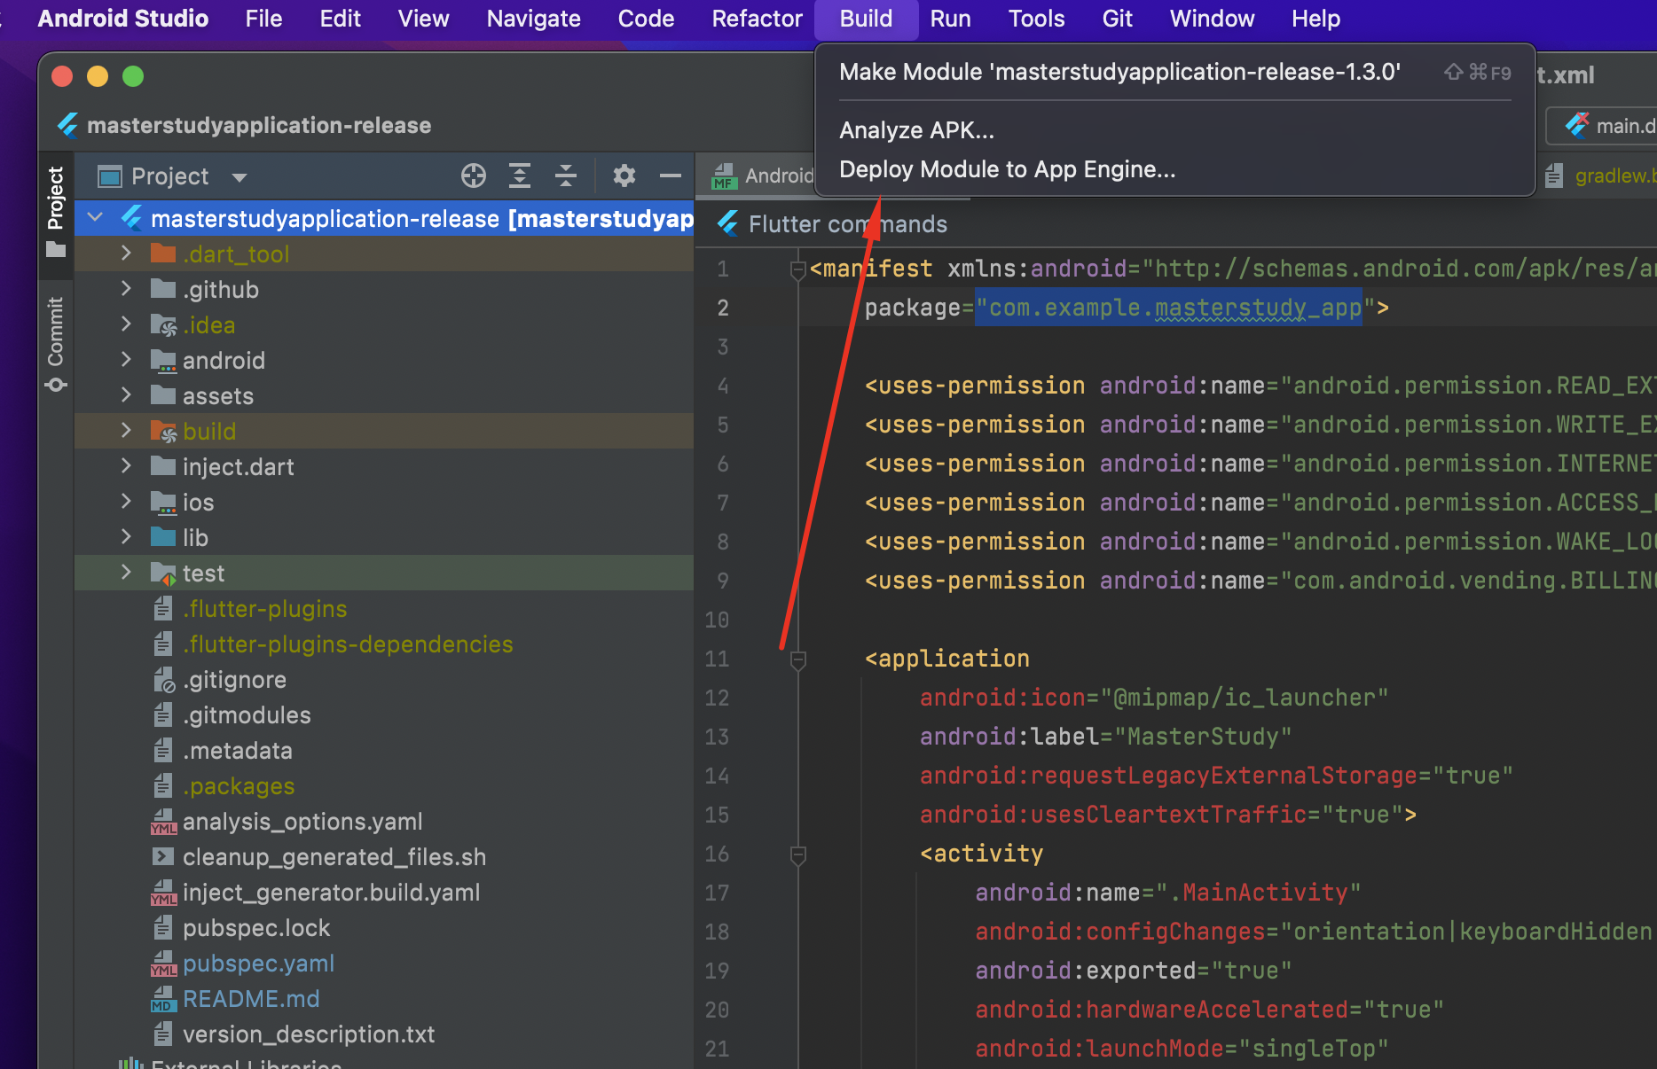Click the test folder icon
The height and width of the screenshot is (1069, 1657).
click(164, 574)
